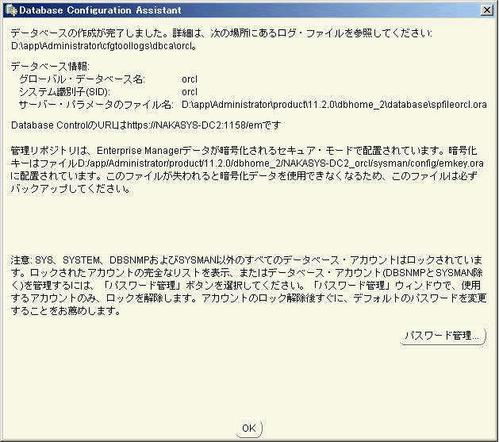Open the パスワード管理 dialog

tap(442, 336)
